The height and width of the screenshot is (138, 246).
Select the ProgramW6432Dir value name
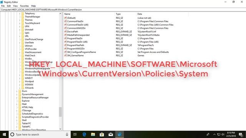click(76, 49)
